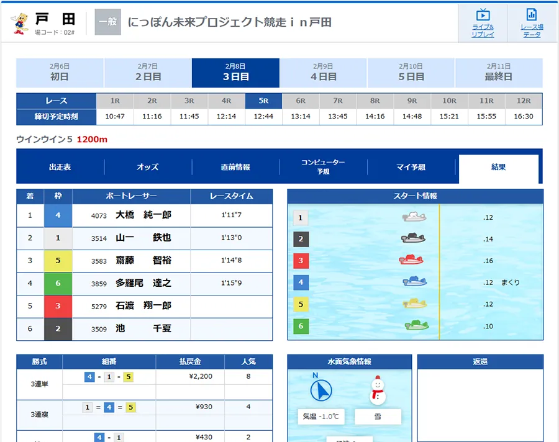Click the Toda mascot logo
The height and width of the screenshot is (442, 559).
[x=20, y=22]
